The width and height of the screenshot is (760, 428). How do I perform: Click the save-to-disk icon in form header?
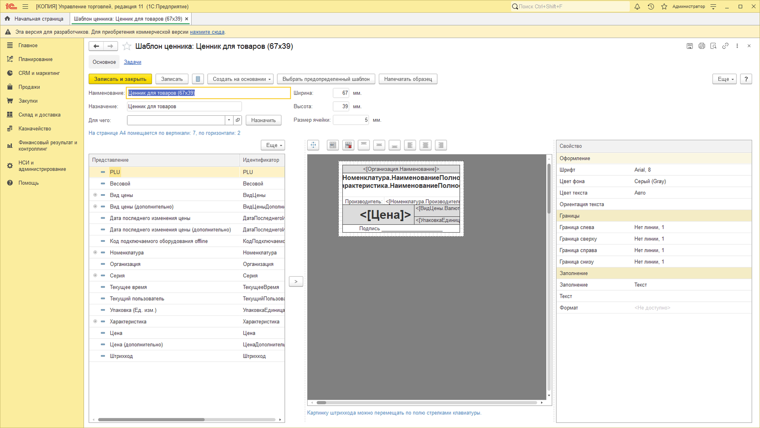pos(690,46)
